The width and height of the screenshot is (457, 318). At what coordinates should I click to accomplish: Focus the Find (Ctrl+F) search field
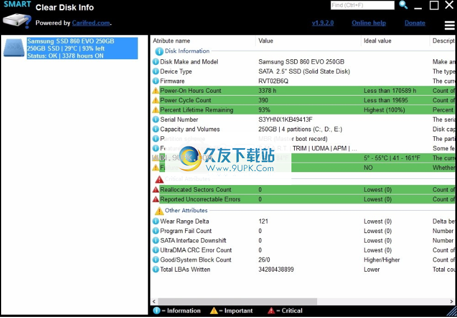pyautogui.click(x=362, y=5)
